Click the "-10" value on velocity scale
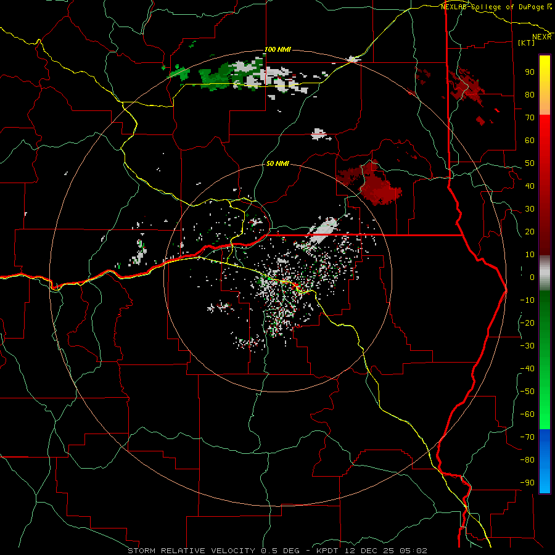The height and width of the screenshot is (555, 555). 527,300
